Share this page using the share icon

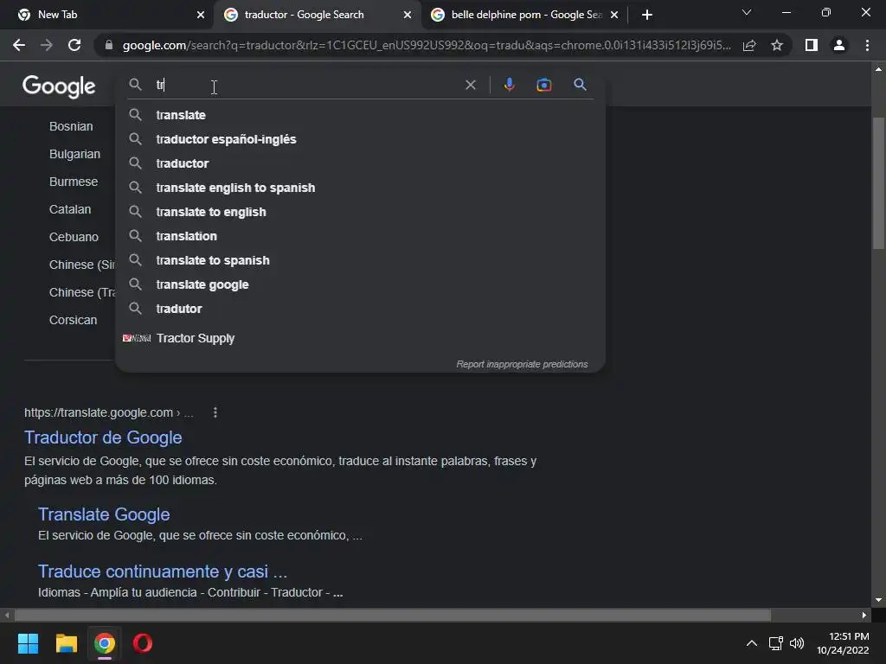749,45
